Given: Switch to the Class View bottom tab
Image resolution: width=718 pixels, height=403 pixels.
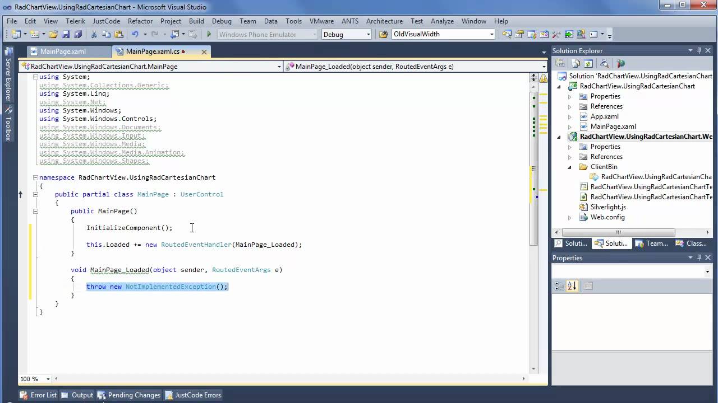Looking at the screenshot, I should click(691, 243).
